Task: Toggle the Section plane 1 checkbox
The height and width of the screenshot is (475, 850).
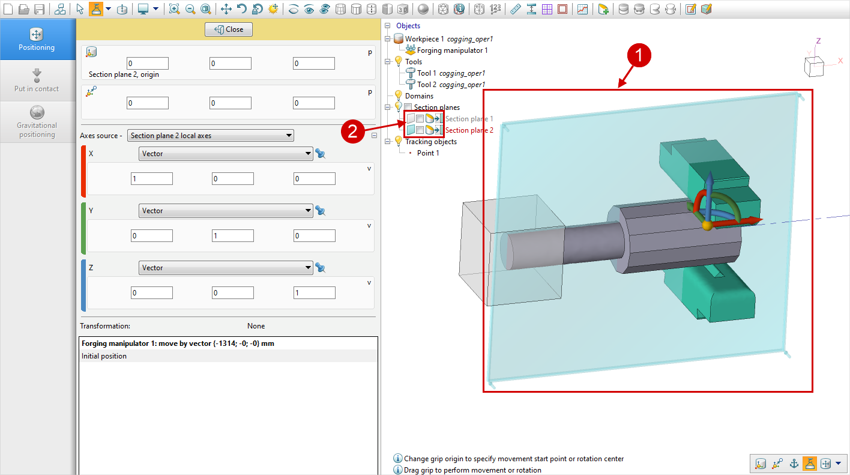Action: 420,119
